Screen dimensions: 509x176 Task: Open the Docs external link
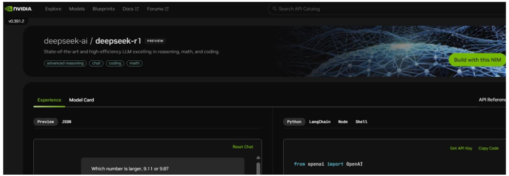tap(130, 9)
